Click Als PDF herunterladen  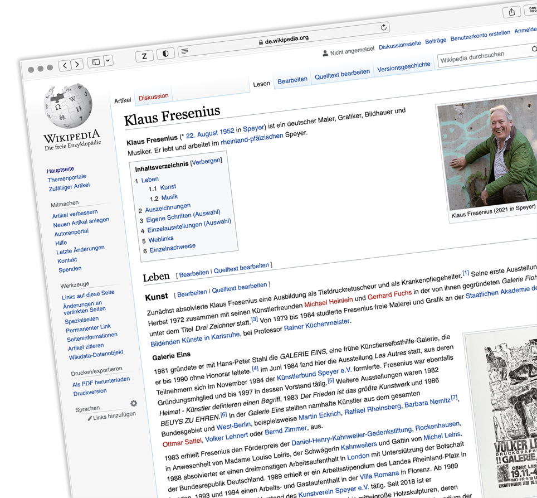[101, 382]
